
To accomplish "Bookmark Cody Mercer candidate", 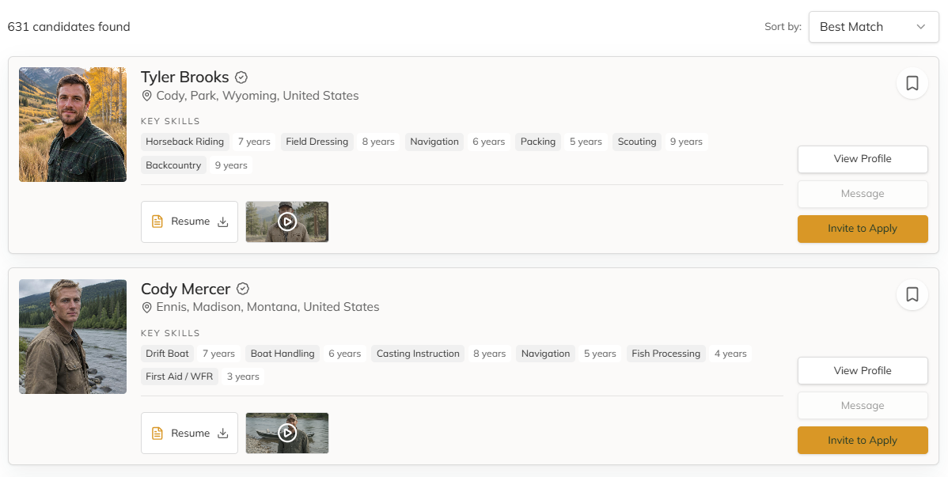I will [912, 294].
